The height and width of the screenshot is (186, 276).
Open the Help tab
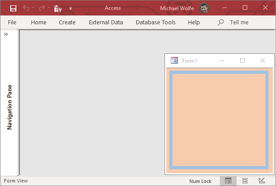click(194, 23)
